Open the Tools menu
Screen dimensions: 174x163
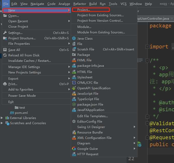pos(113,4)
